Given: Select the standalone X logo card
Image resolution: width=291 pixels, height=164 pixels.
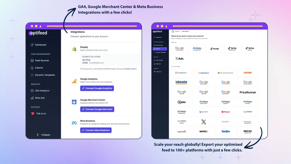Looking at the screenshot, I should pyautogui.click(x=204, y=122).
